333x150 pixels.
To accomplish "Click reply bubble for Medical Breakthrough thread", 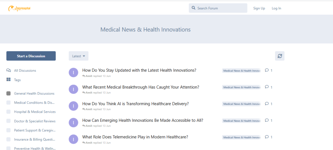I will [x=267, y=87].
